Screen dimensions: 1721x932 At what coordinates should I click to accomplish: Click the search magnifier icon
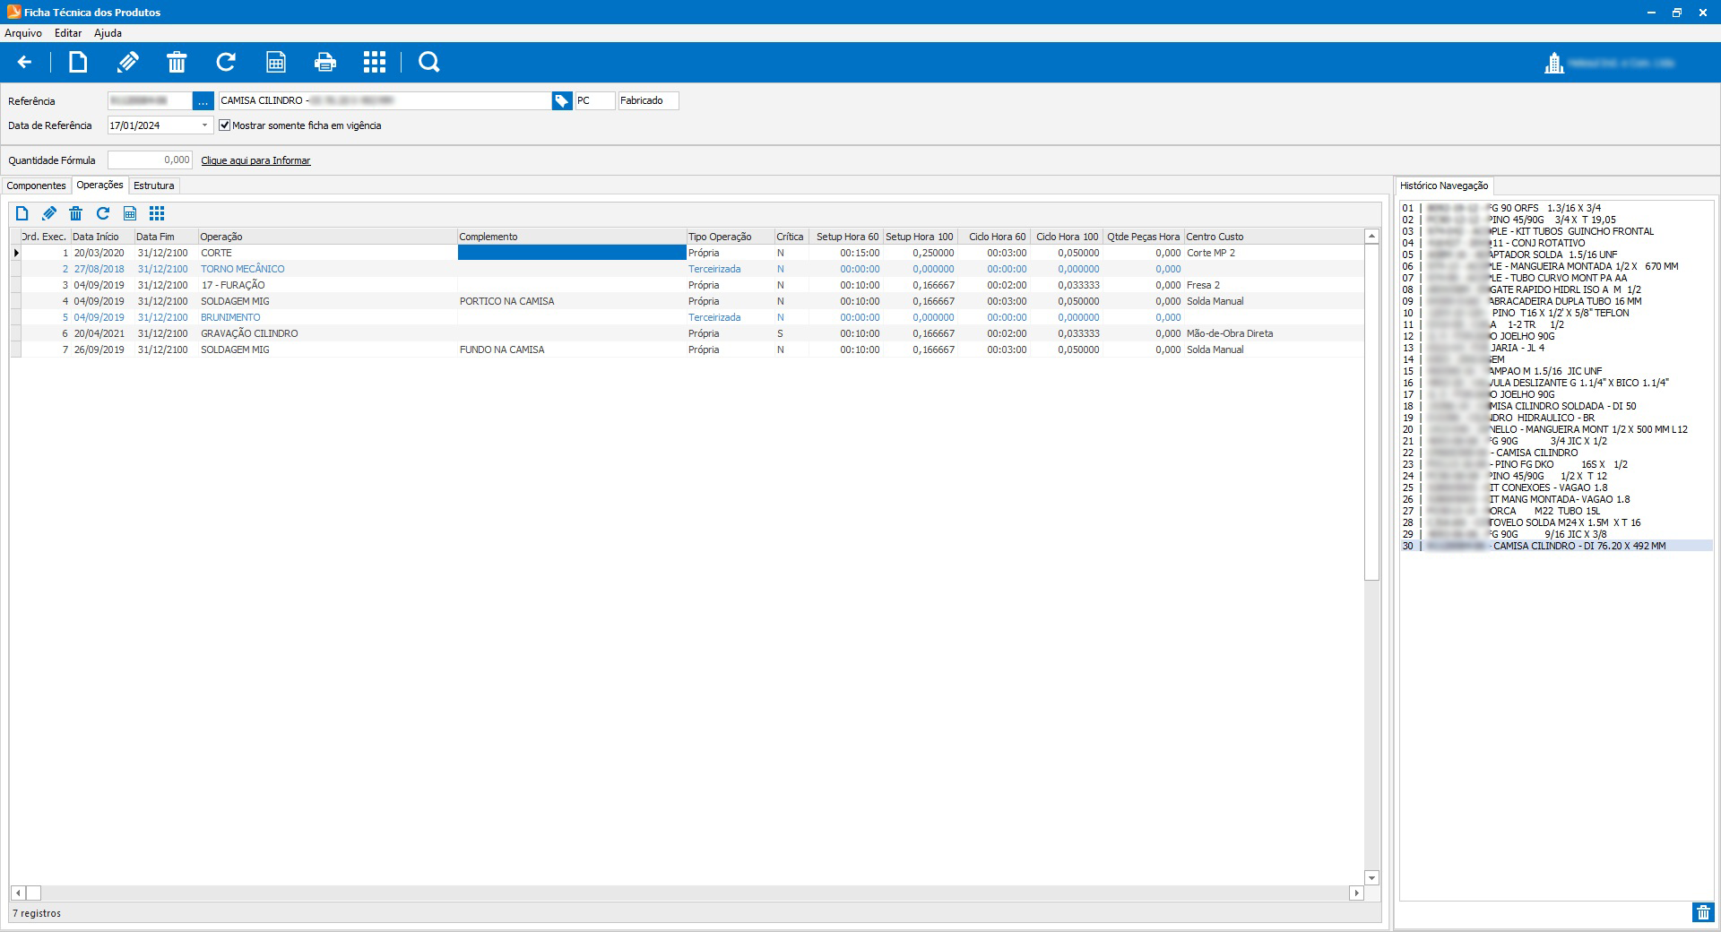(x=429, y=62)
